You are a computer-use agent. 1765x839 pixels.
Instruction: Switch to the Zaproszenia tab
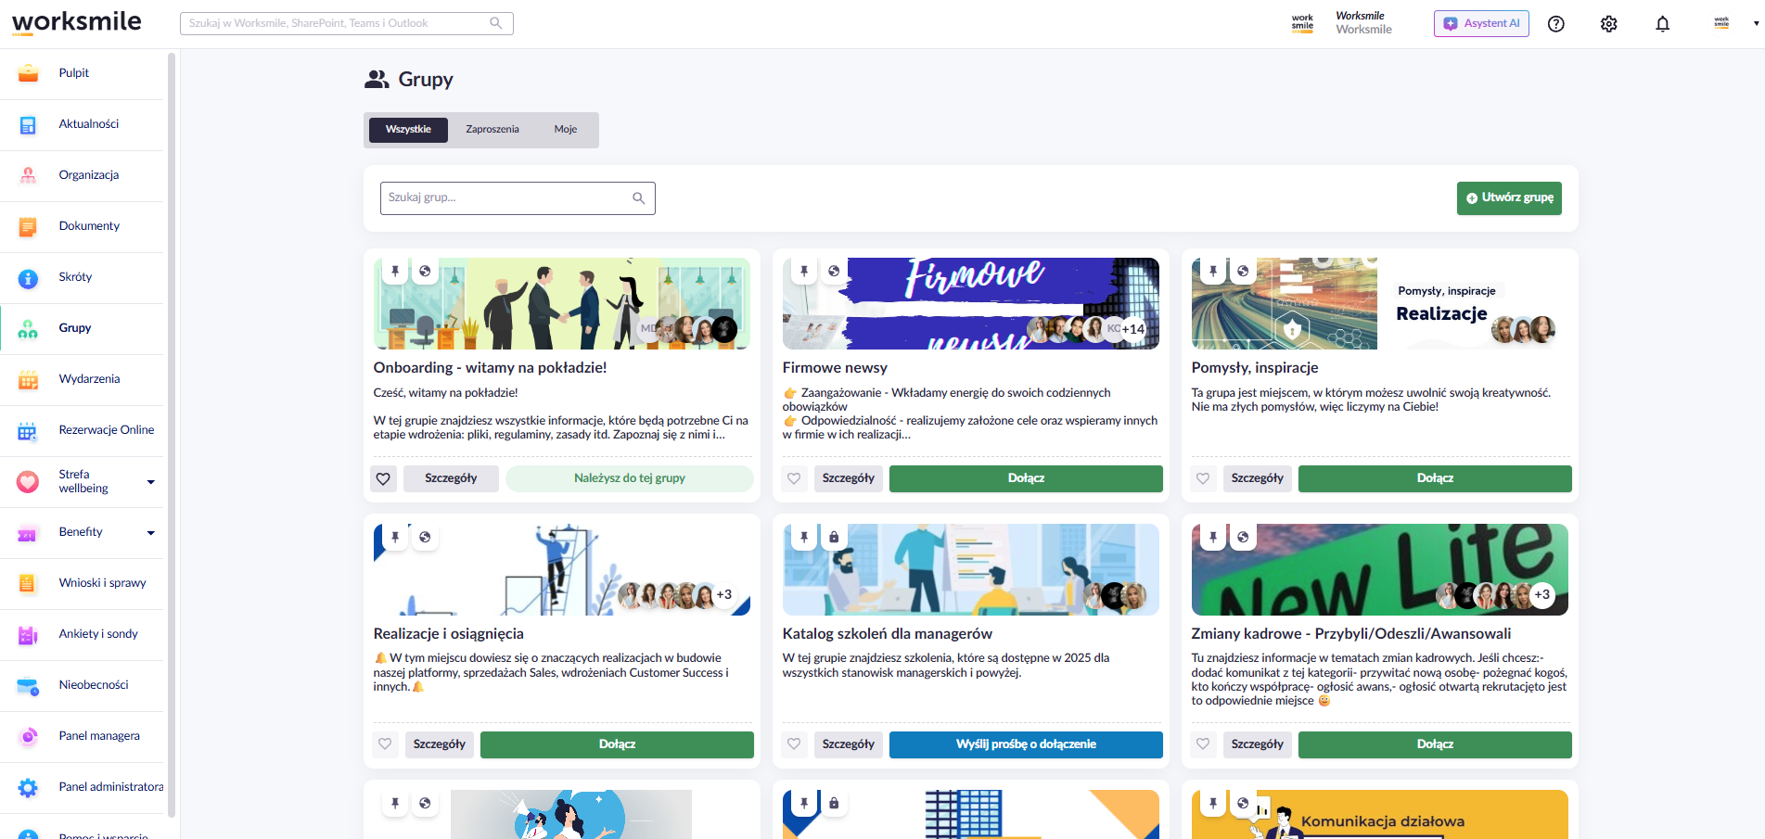pos(492,130)
